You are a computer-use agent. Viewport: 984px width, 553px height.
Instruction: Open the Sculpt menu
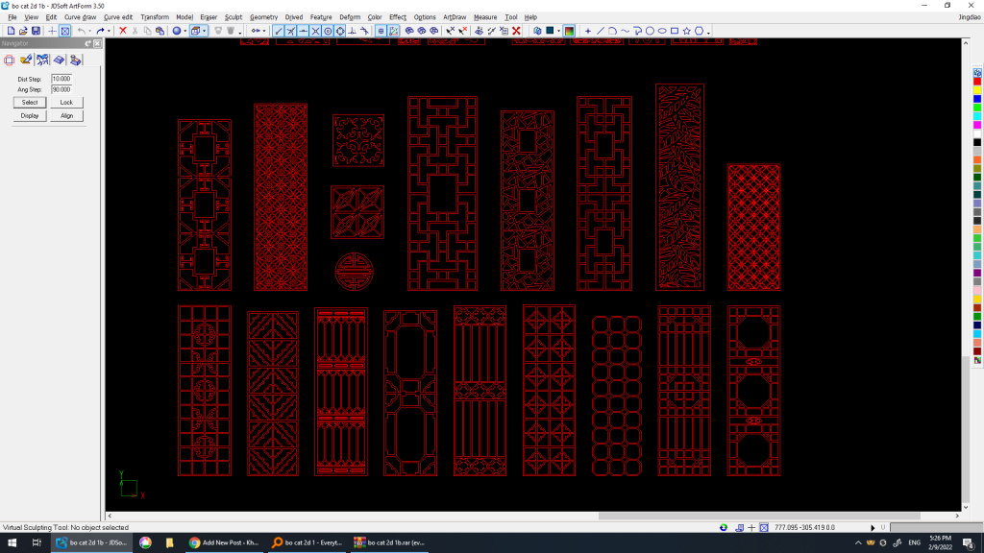coord(233,17)
